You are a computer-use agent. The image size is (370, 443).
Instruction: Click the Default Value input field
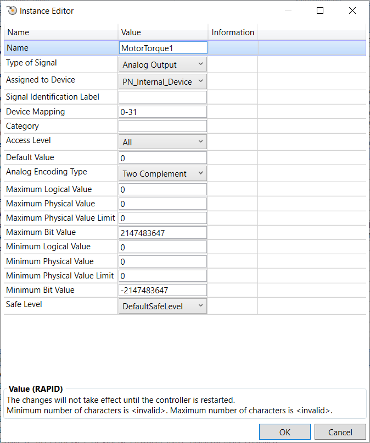[162, 157]
